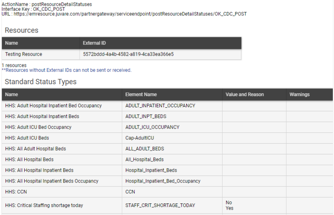The image size is (334, 215).
Task: Click Cap-AdultICU element name
Action: click(140, 138)
